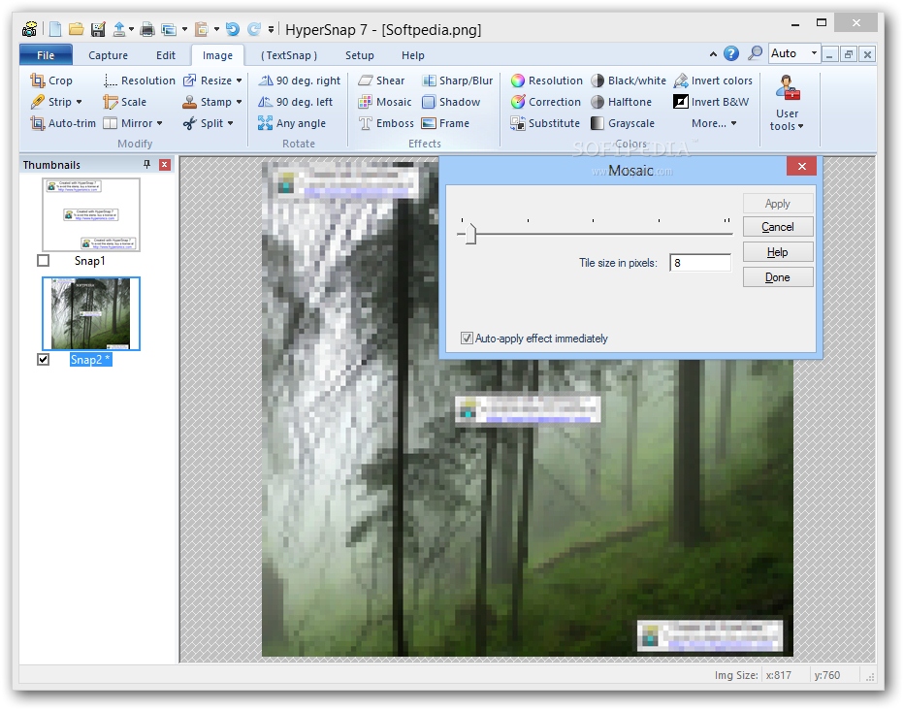Click the paste clipboard icon
This screenshot has height=710, width=904.
pyautogui.click(x=201, y=29)
